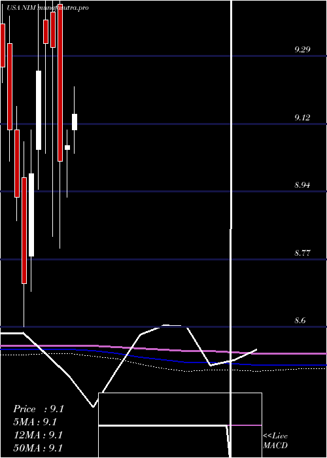Click the '<<Live MACD' label

[x=275, y=441]
